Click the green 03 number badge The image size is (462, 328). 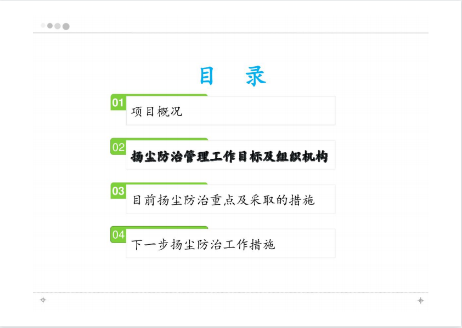[x=118, y=191]
